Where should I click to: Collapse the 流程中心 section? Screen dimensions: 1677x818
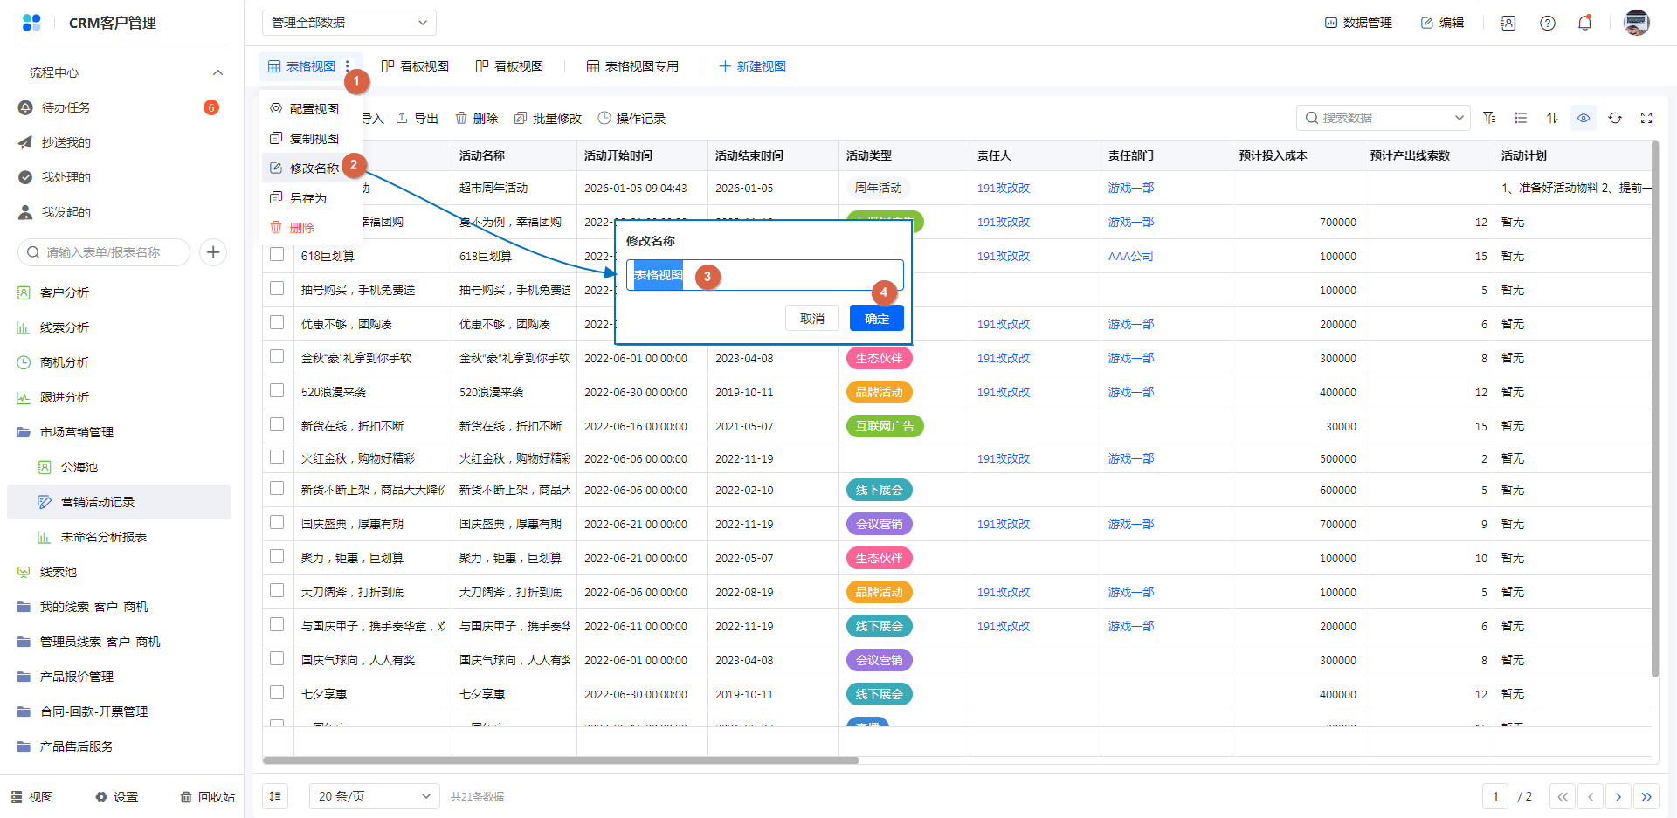(217, 72)
